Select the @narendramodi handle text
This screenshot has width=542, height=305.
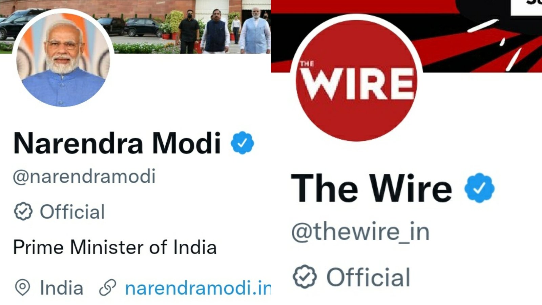[84, 177]
